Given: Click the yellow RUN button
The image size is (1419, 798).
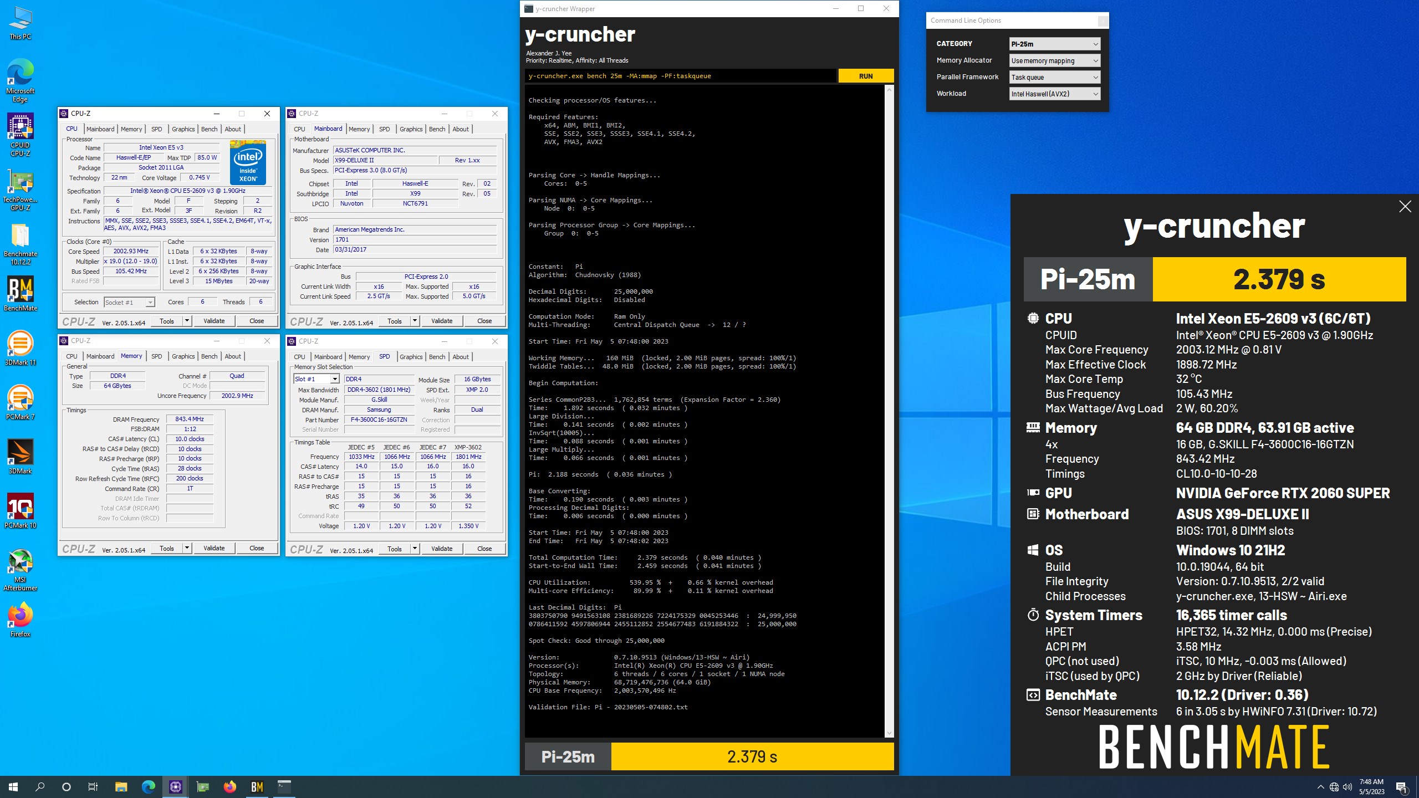Looking at the screenshot, I should [x=866, y=76].
